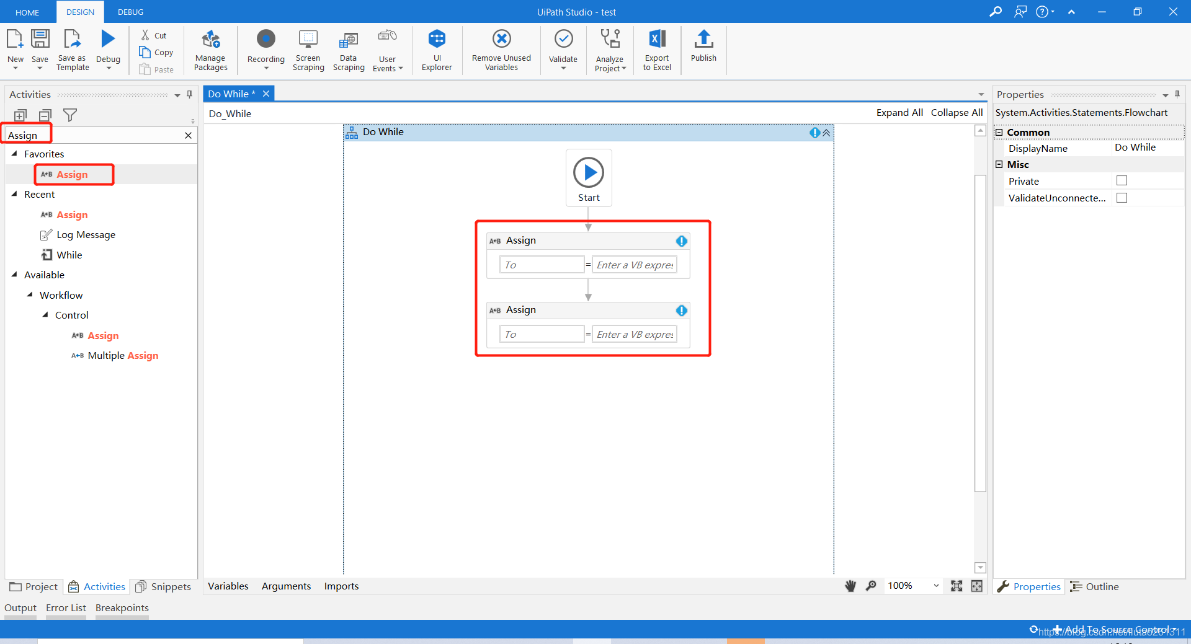Click the designer vertical scrollbar
This screenshot has height=644, width=1191.
(980, 333)
